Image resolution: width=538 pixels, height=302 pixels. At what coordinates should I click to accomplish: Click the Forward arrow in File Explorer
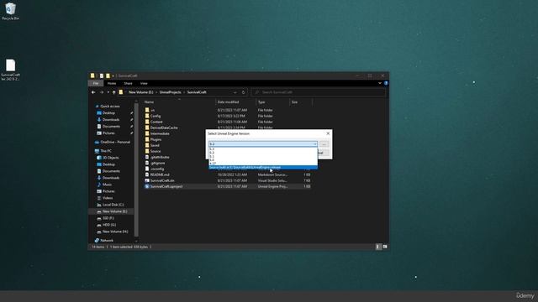pos(102,92)
